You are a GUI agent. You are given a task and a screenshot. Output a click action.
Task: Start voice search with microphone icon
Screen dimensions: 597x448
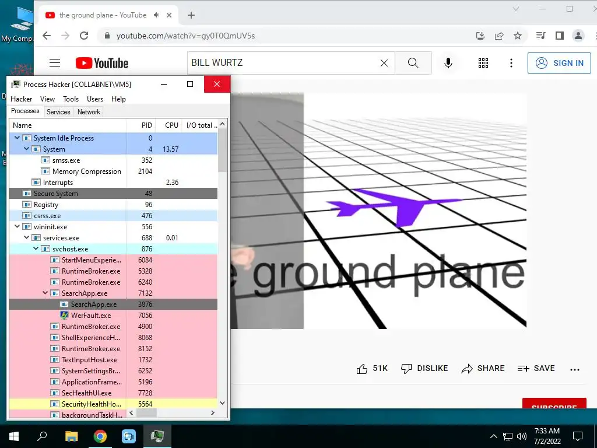point(448,63)
